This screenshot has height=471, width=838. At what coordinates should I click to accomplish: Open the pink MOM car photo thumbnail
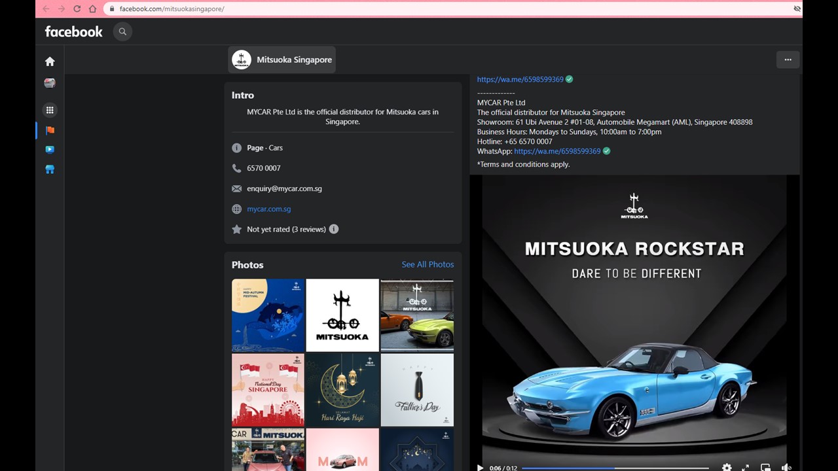[x=342, y=449]
